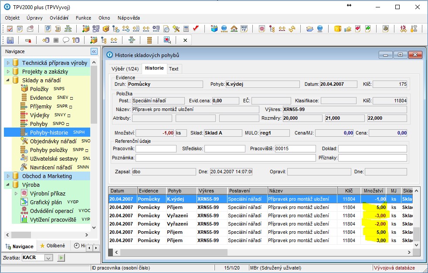Click the grid selection cursor icon
The image size is (428, 273).
coord(167,40)
